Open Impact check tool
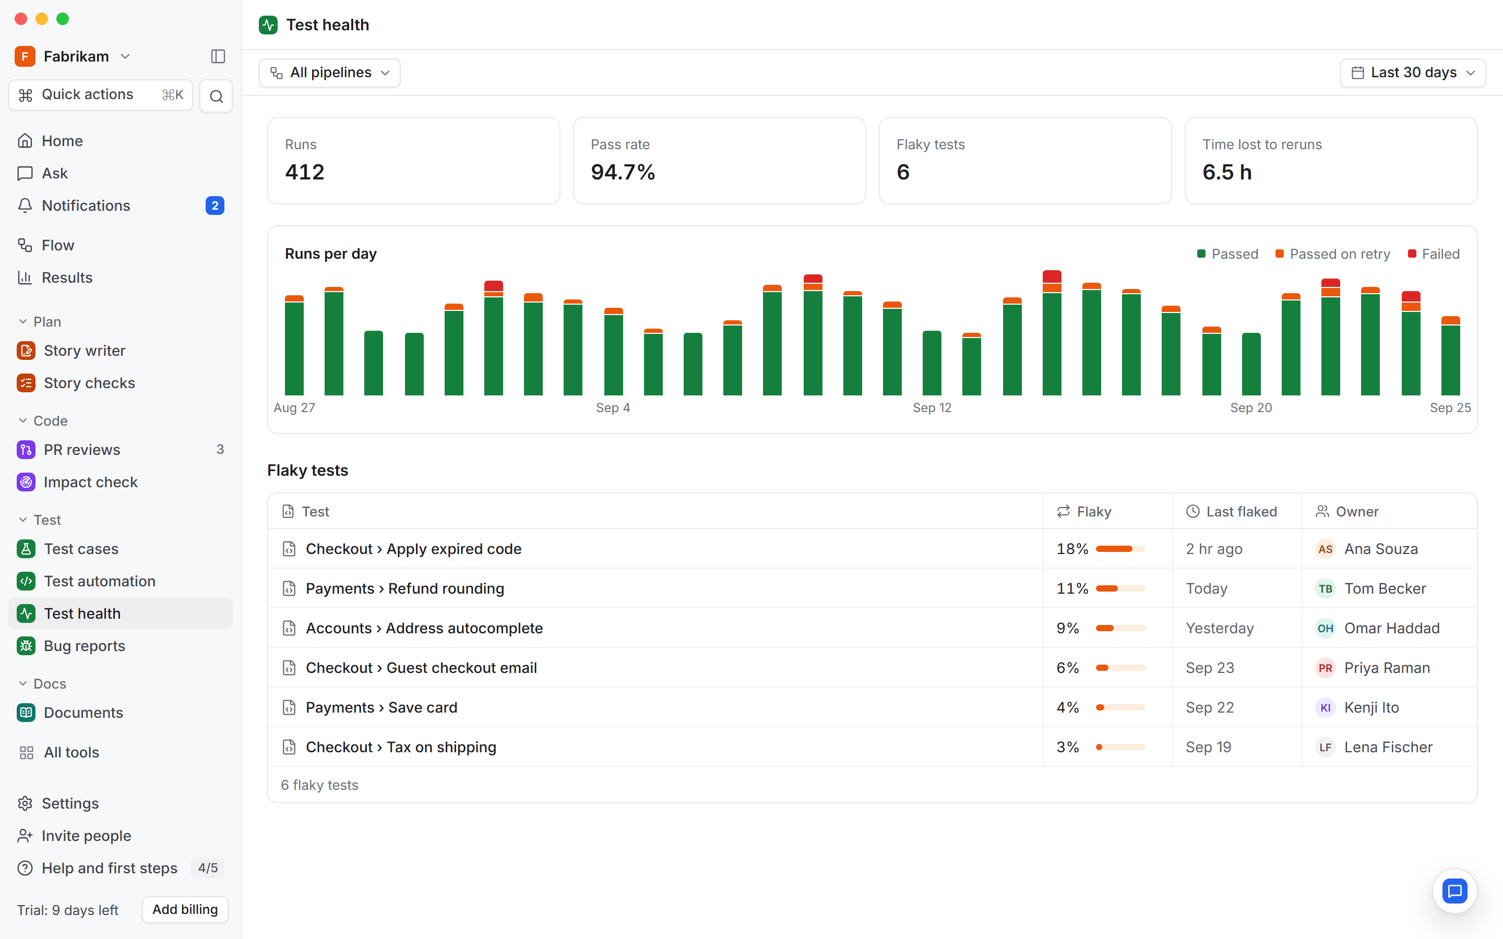Viewport: 1503px width, 939px height. [121, 482]
